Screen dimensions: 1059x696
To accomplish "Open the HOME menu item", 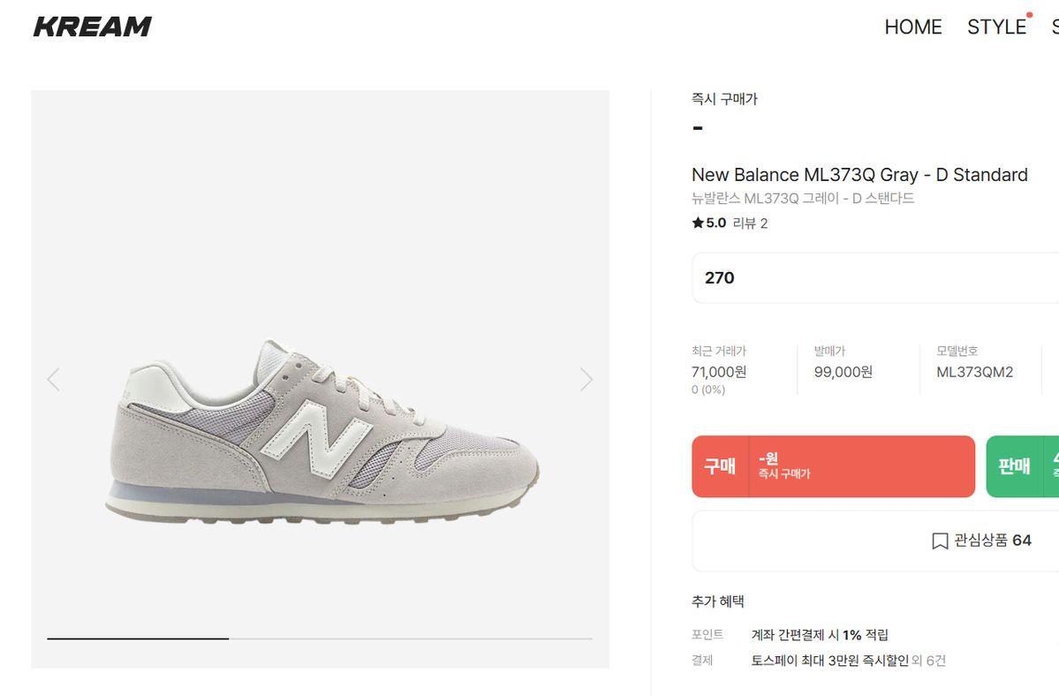I will point(912,27).
